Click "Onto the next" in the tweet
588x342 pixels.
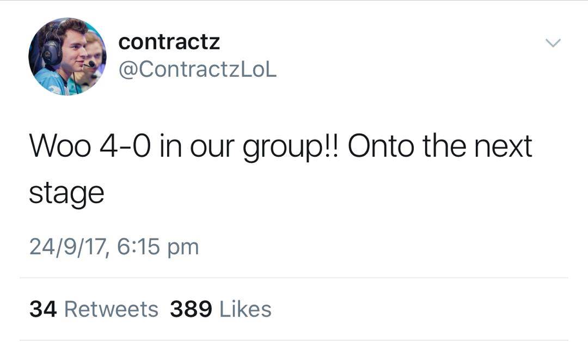click(x=439, y=146)
